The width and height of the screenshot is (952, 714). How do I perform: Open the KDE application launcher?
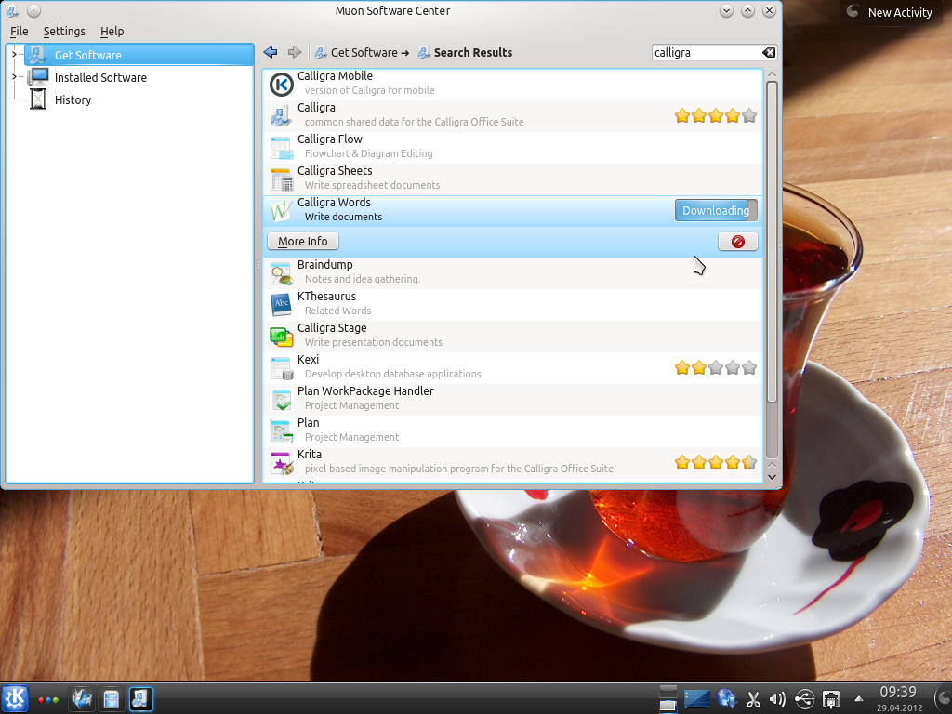[x=15, y=699]
